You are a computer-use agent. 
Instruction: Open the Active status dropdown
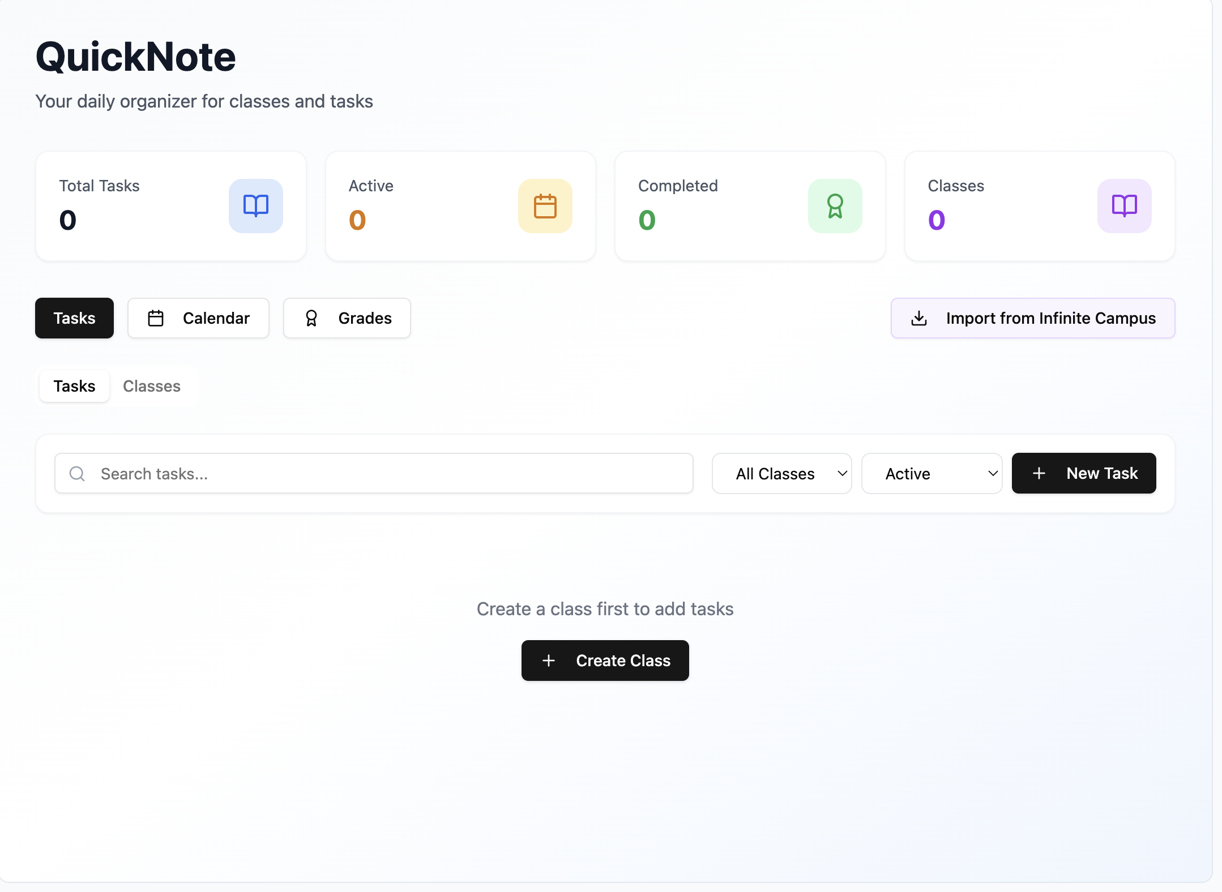(932, 473)
